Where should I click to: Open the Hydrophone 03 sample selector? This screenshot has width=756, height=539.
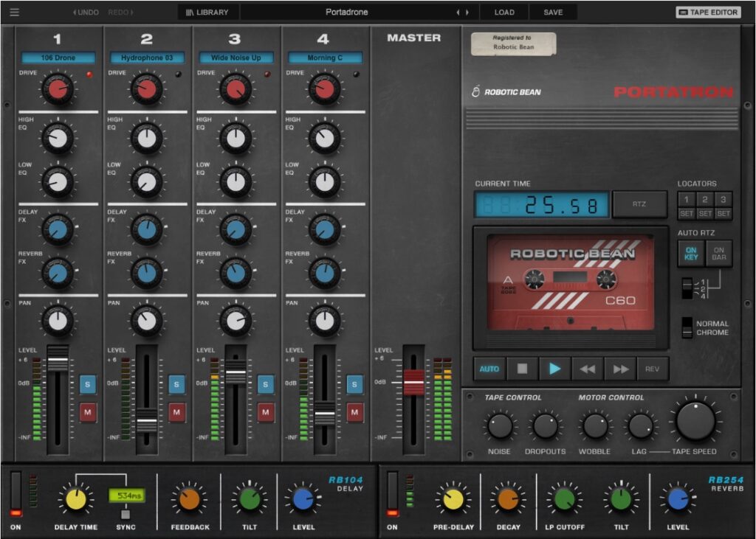click(147, 58)
